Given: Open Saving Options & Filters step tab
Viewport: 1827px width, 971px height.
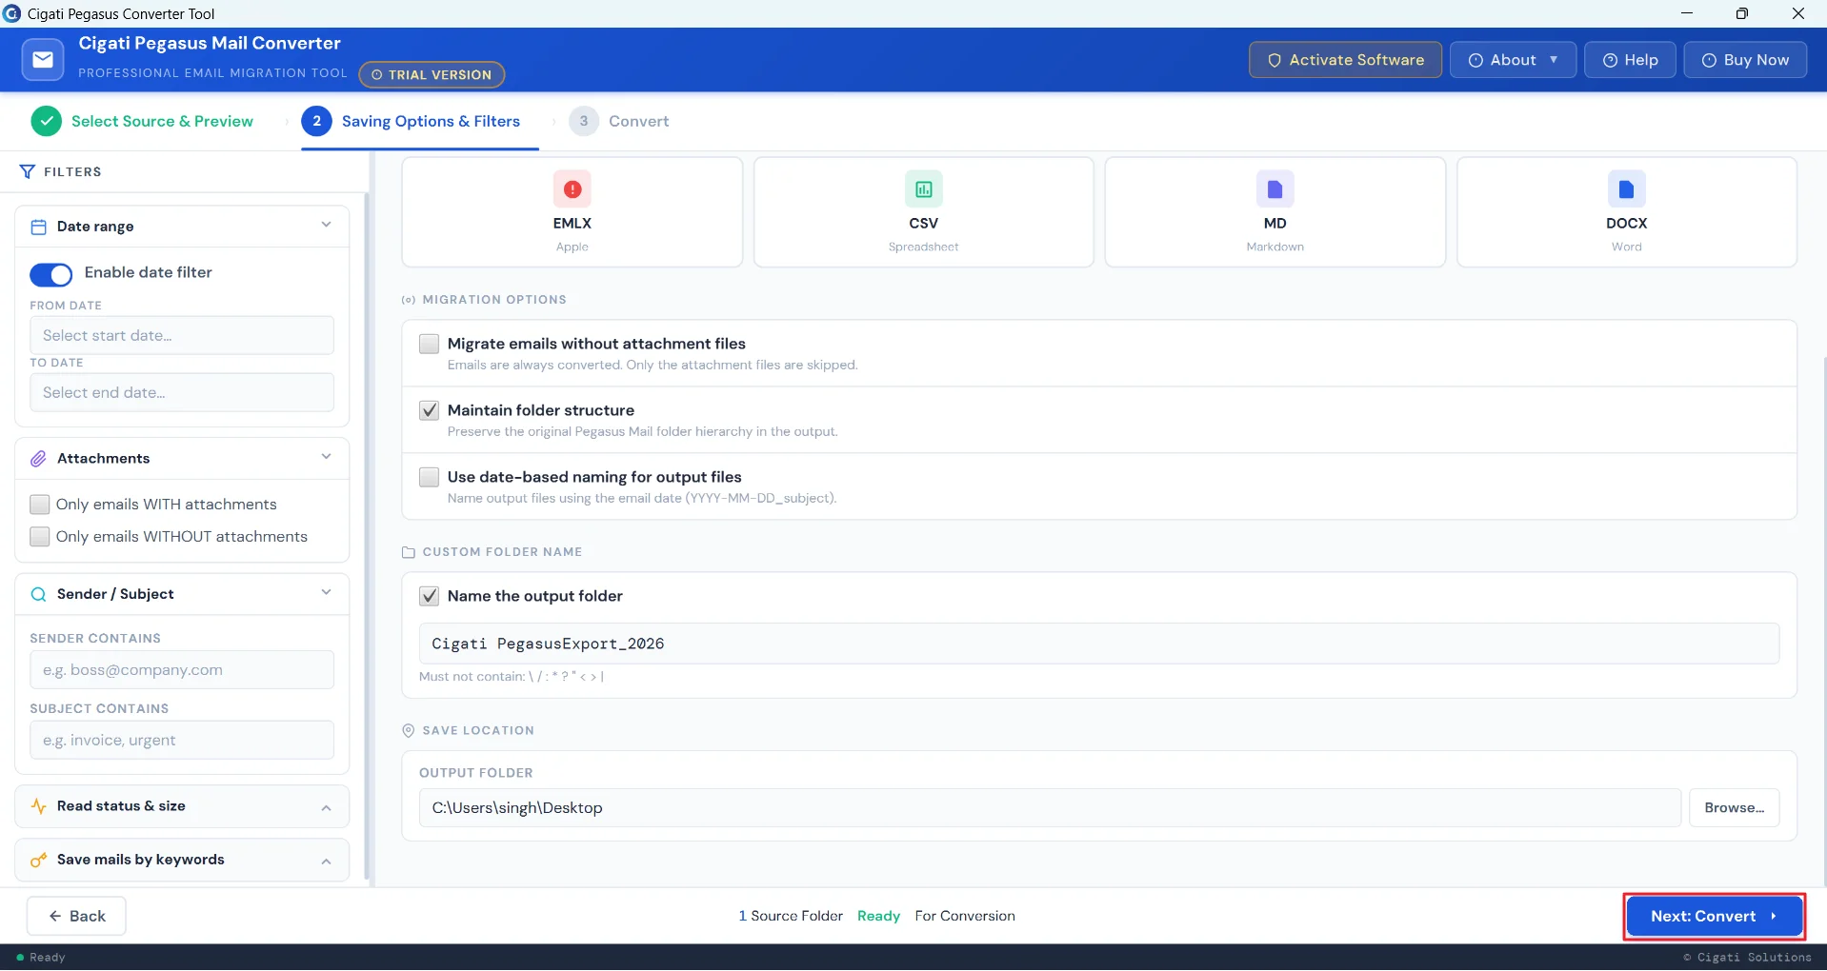Looking at the screenshot, I should click(412, 121).
